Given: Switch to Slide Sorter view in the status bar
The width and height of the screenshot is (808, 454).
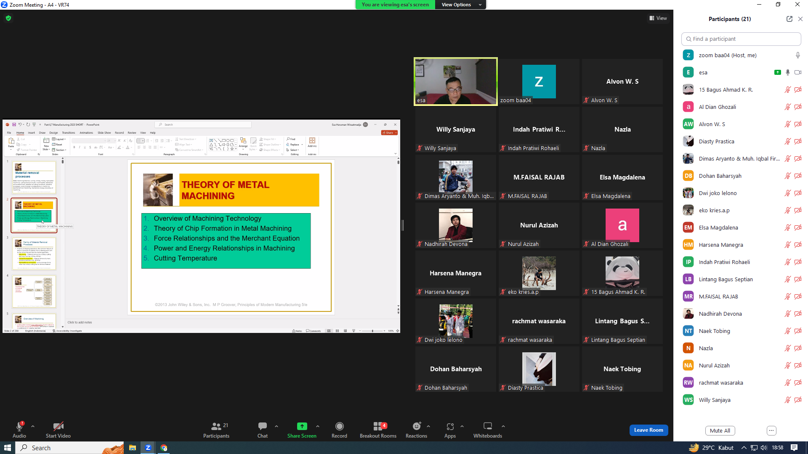Looking at the screenshot, I should pos(337,331).
